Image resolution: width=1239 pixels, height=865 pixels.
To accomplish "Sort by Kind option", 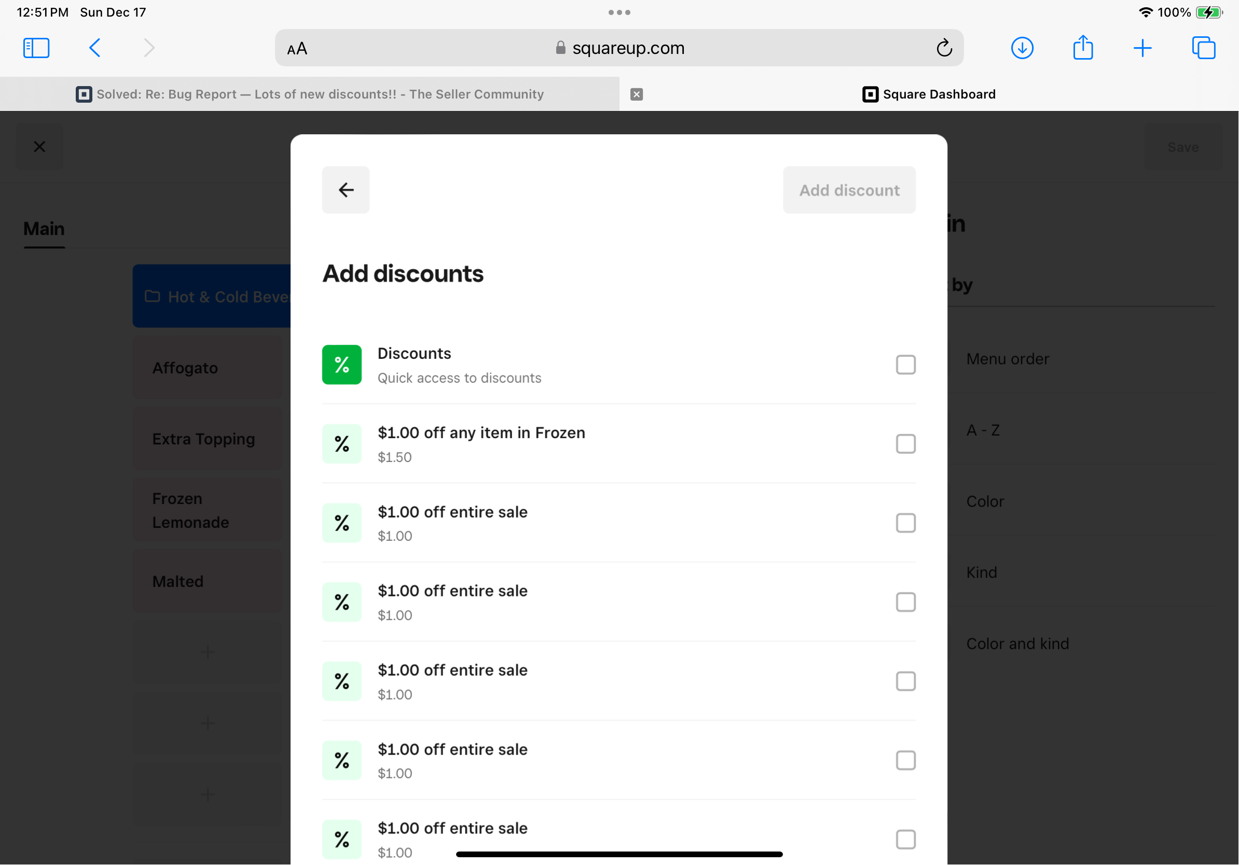I will pyautogui.click(x=981, y=572).
